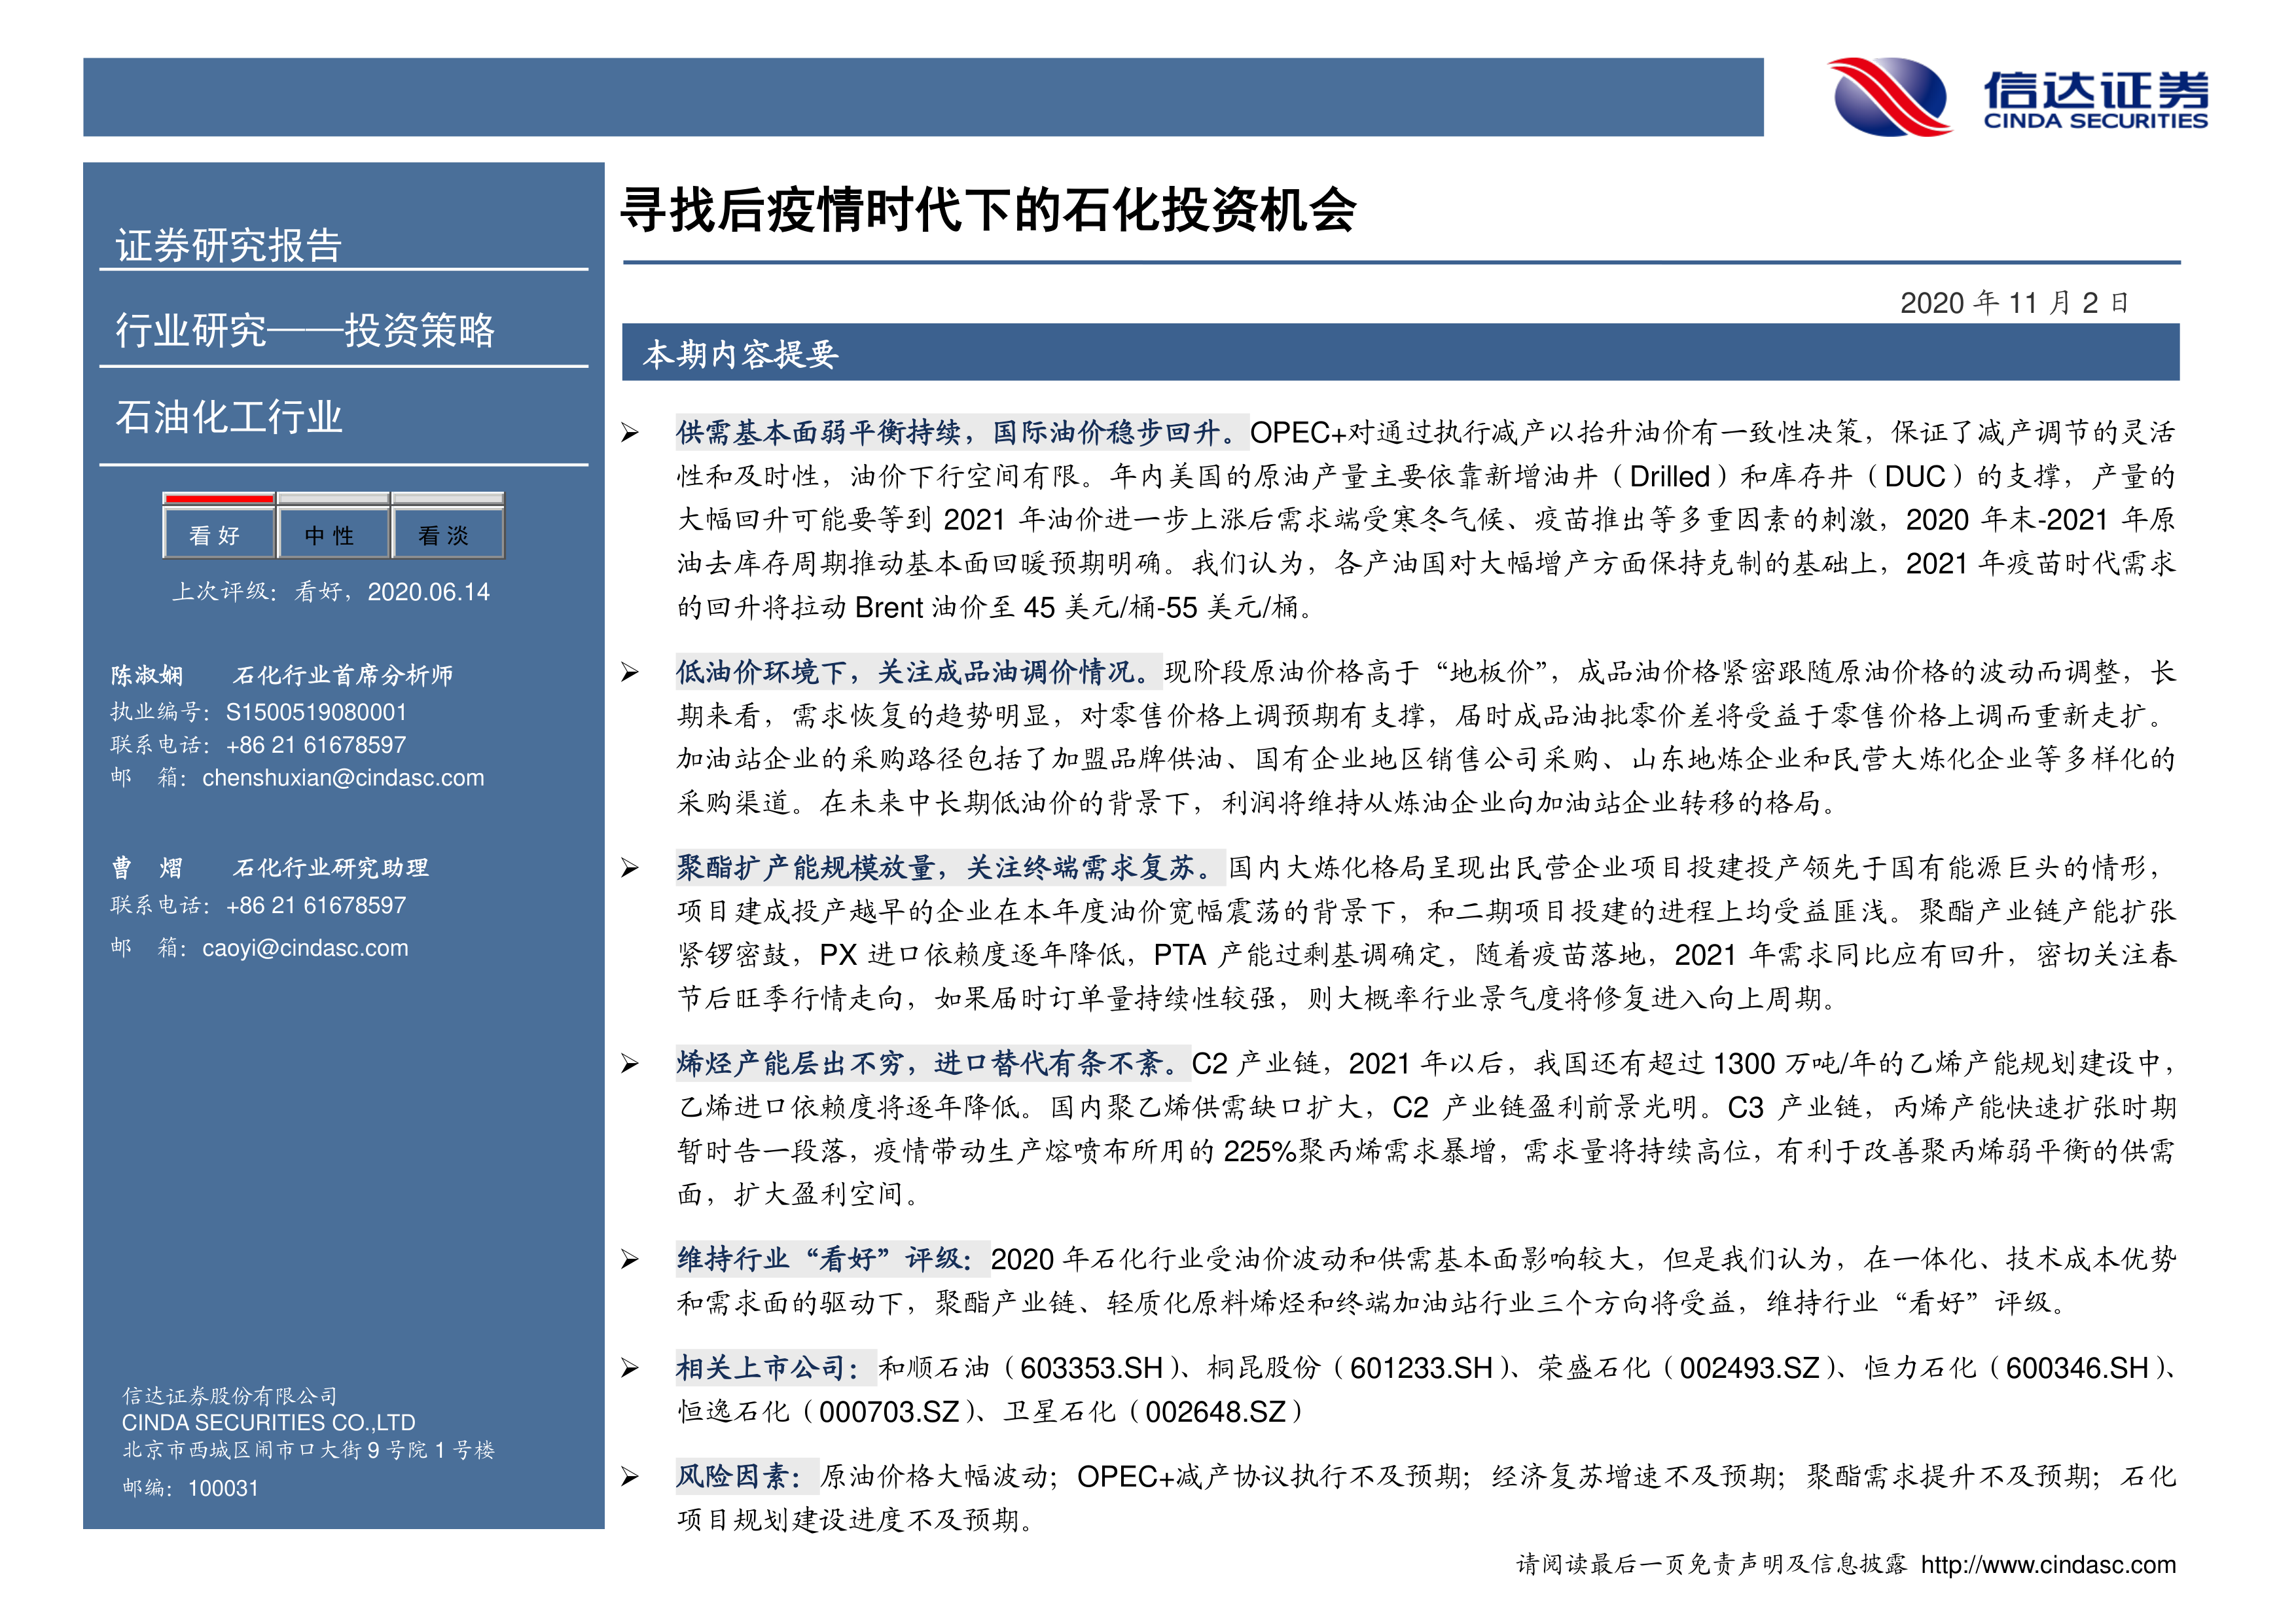Click the red indicator bar above 看好
The image size is (2296, 1624).
pos(218,498)
